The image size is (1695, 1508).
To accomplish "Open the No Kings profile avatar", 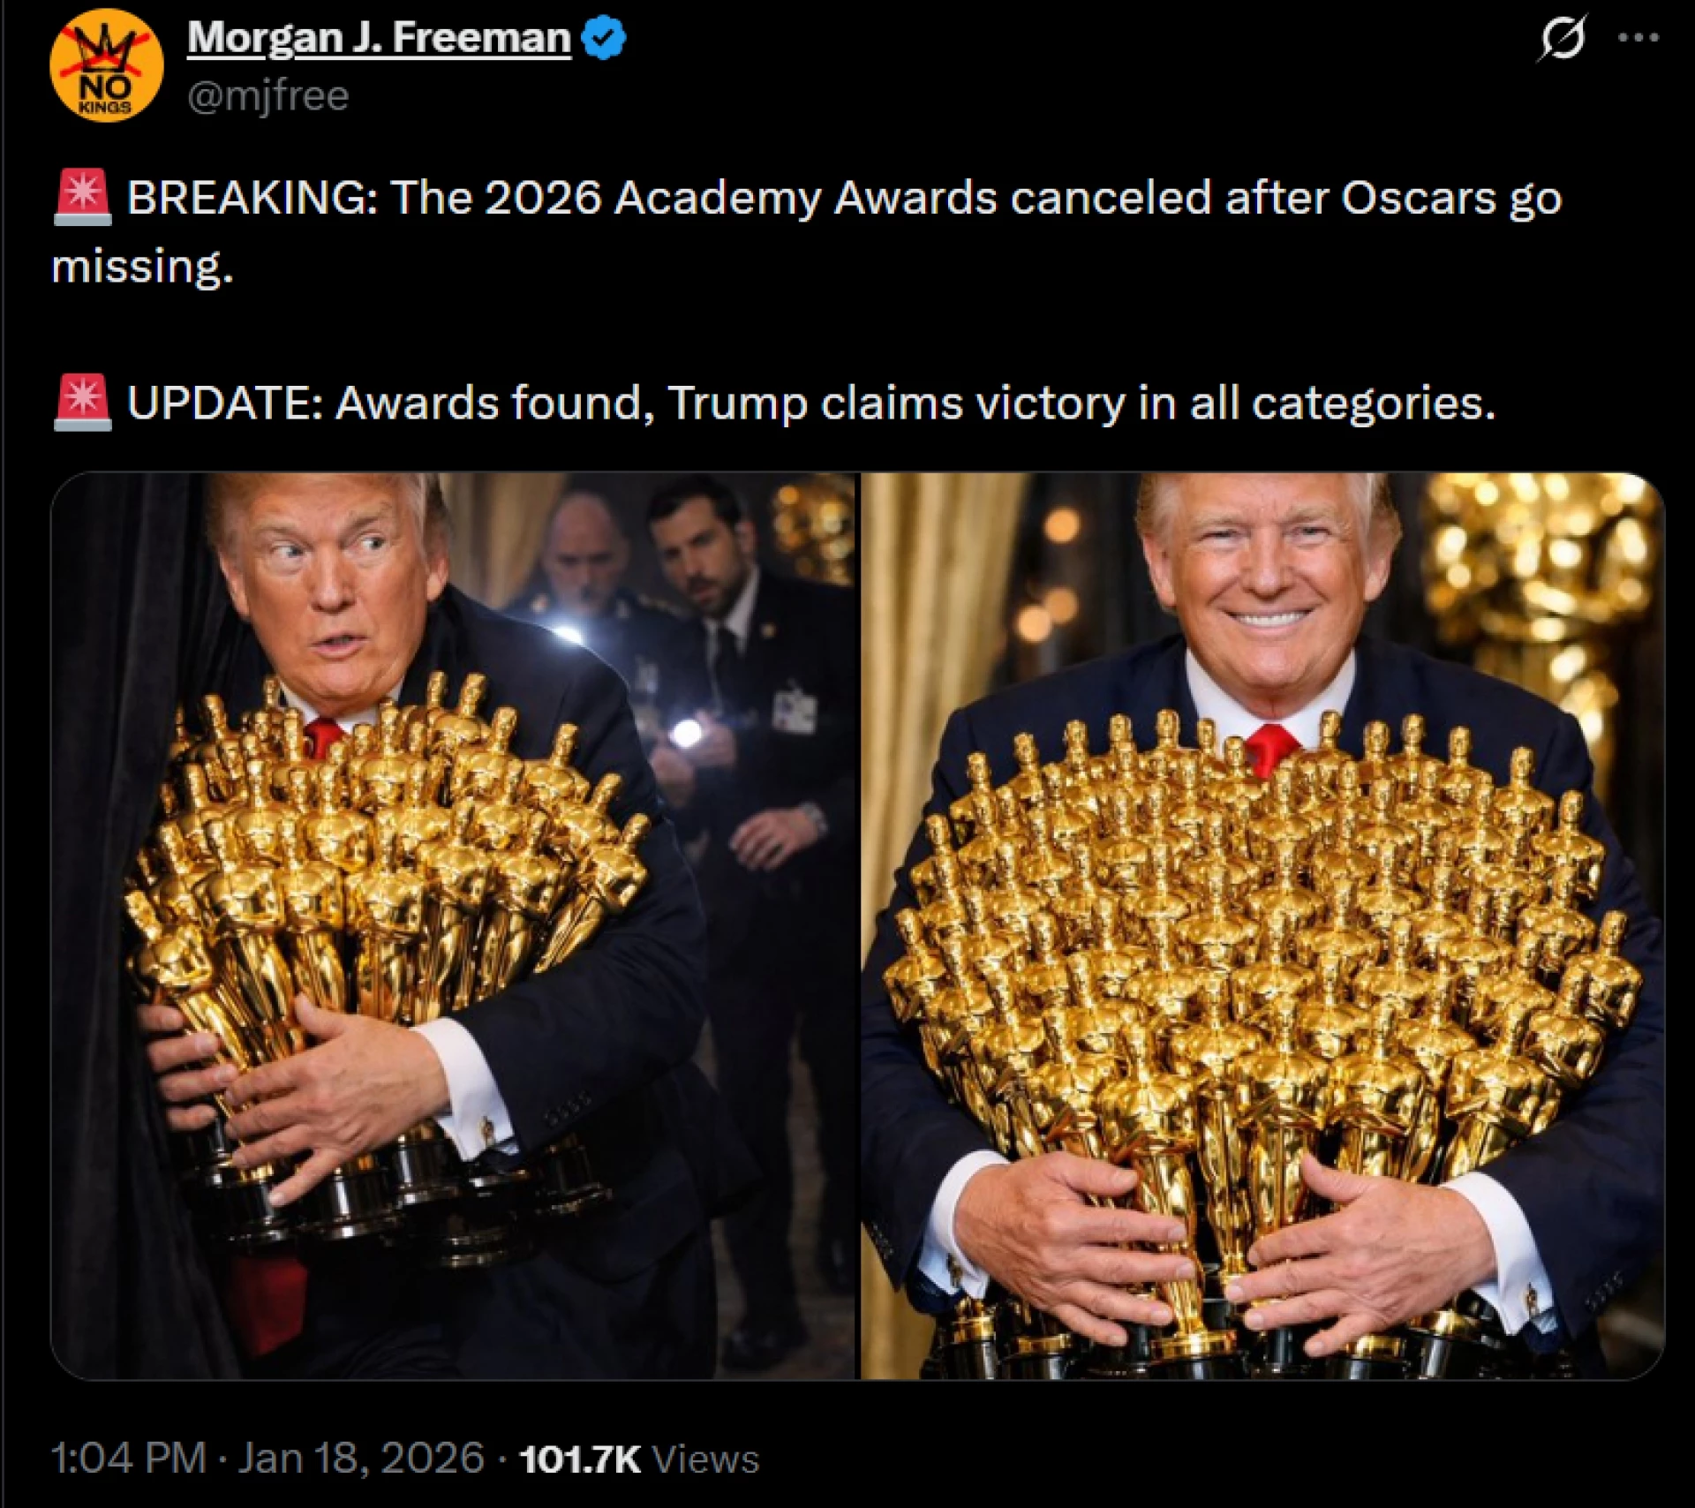I will (107, 66).
